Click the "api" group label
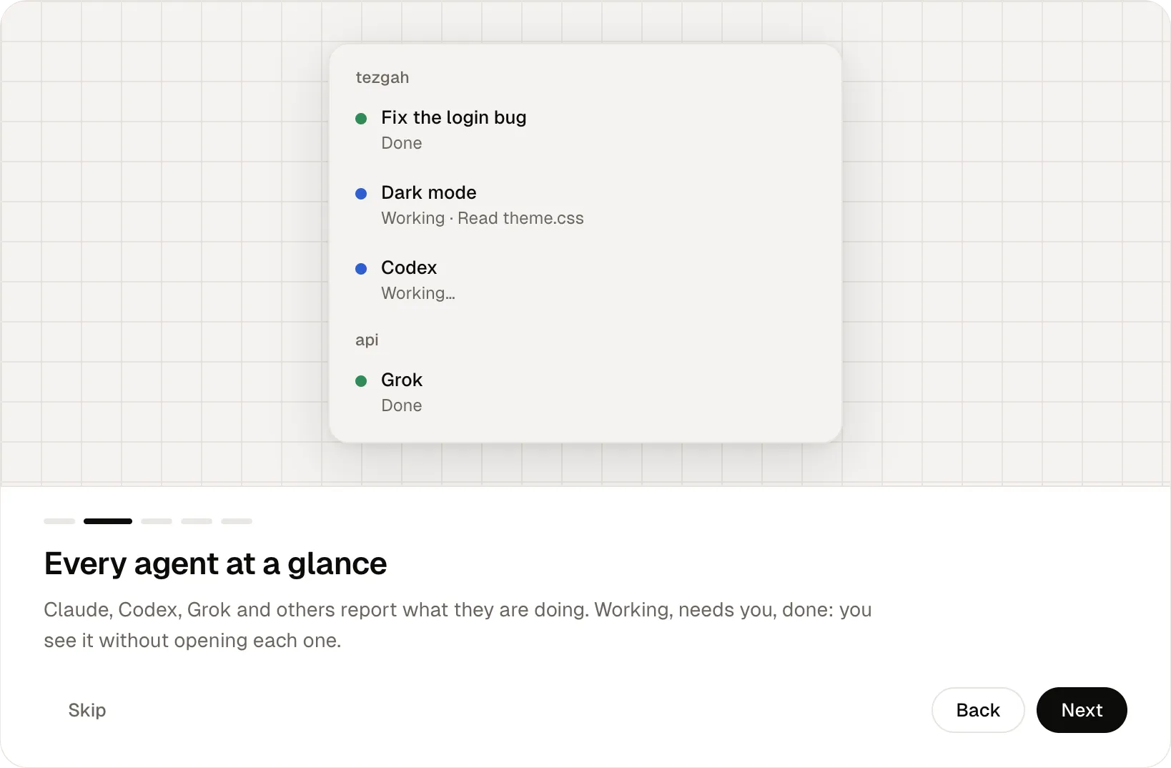 tap(367, 340)
